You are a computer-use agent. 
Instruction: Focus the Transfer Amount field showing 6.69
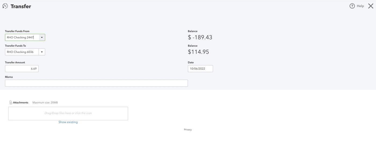pos(22,69)
